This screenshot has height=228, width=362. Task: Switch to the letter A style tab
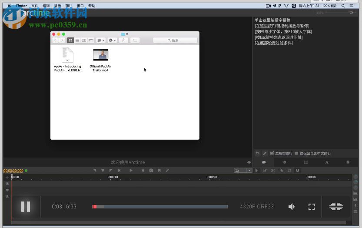tap(327, 162)
